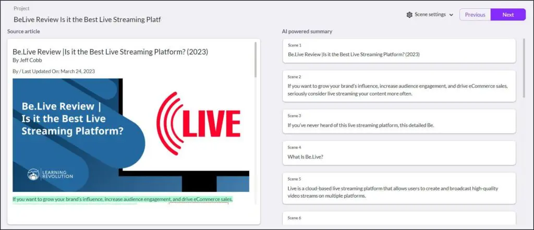
Task: Edit the project title field
Action: 87,19
